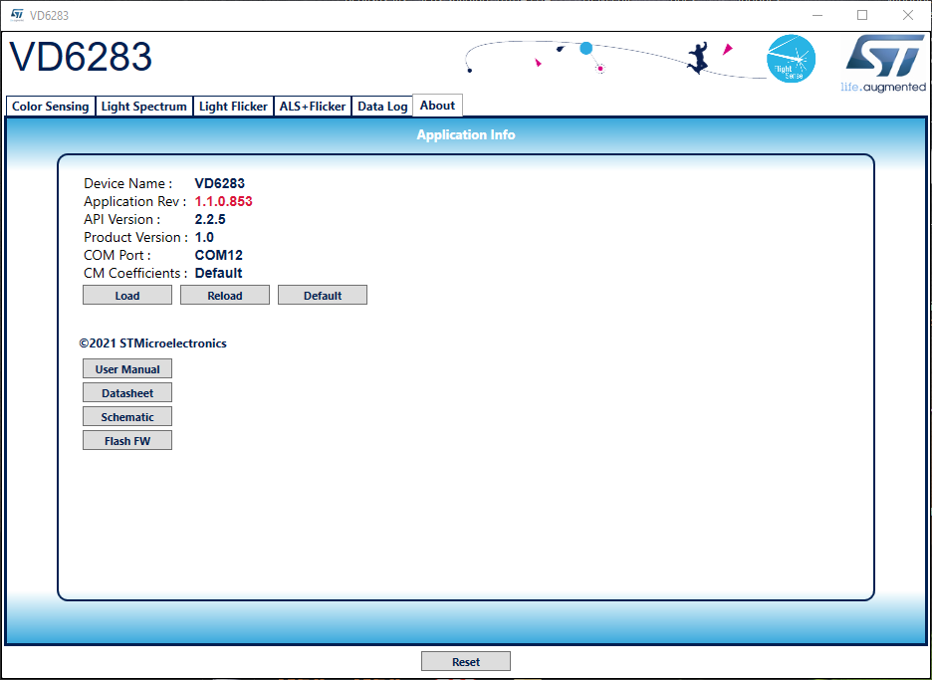Click the Reload button
The width and height of the screenshot is (932, 680).
coord(225,296)
